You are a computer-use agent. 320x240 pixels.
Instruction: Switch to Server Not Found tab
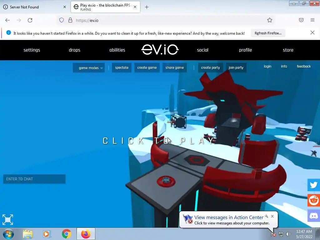pyautogui.click(x=34, y=7)
